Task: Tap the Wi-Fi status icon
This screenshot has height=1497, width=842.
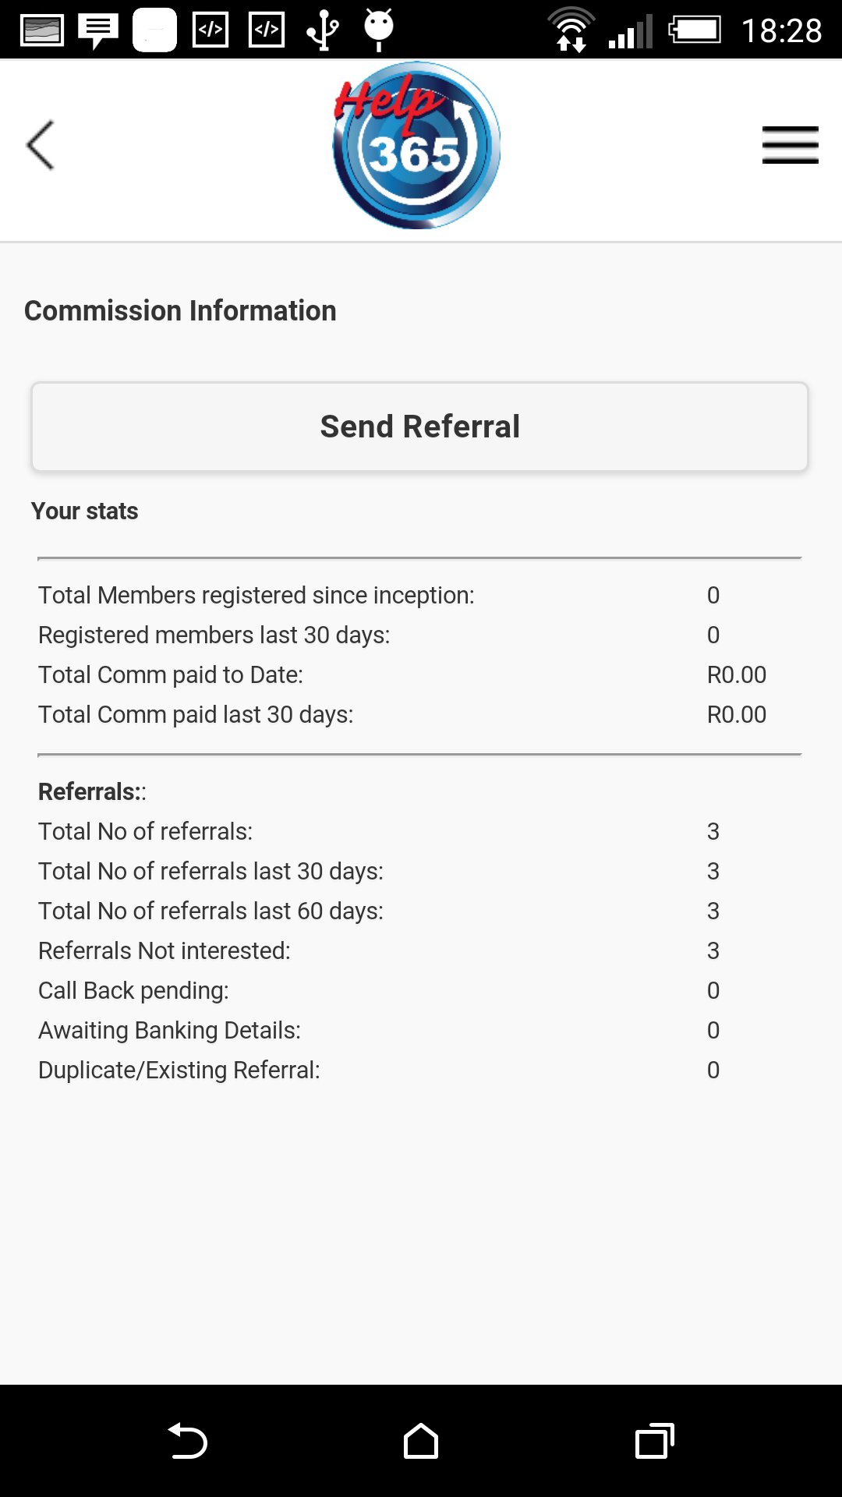Action: click(571, 31)
